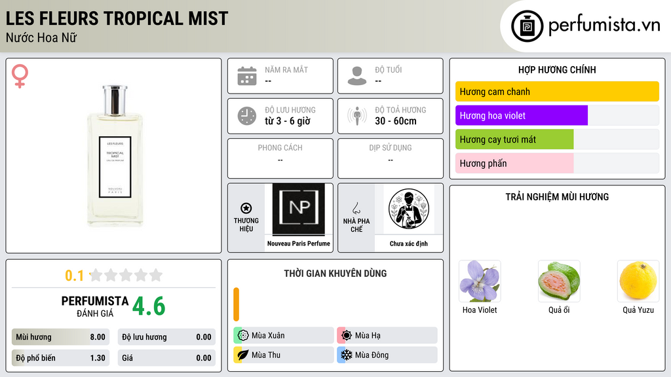Click the sillage icon for Độ toả hương
Image resolution: width=671 pixels, height=377 pixels.
(x=357, y=116)
